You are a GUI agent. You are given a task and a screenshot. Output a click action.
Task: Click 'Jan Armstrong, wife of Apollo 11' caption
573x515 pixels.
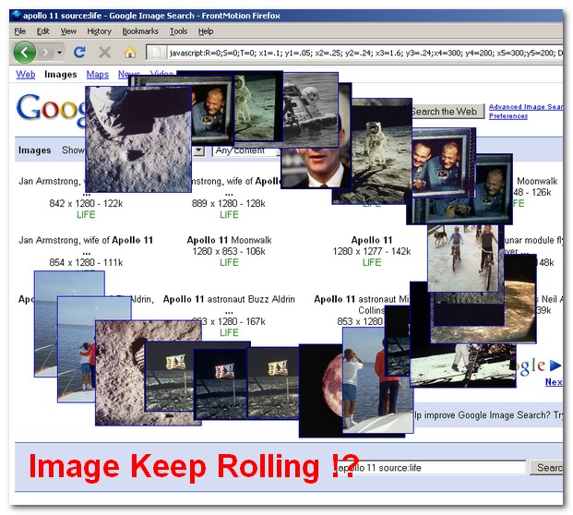click(x=86, y=240)
